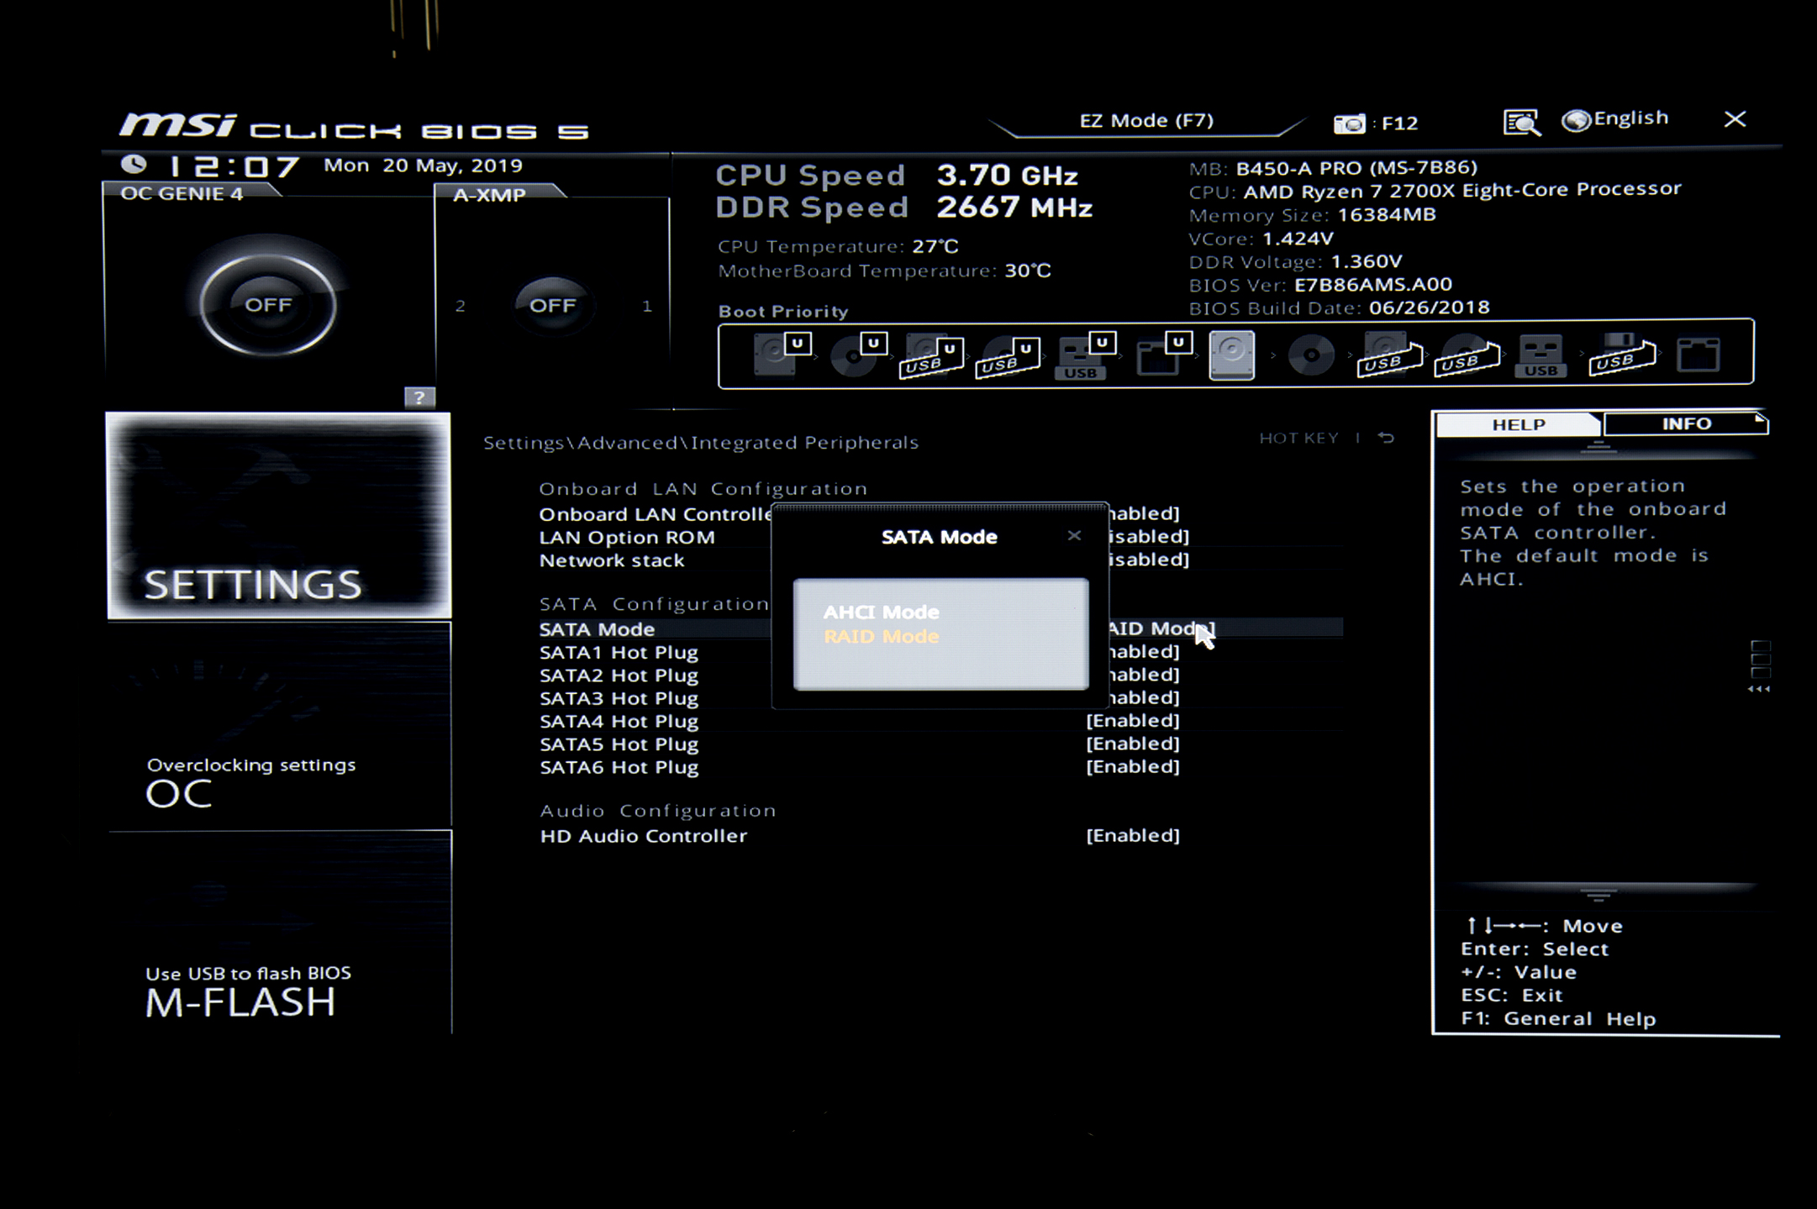The image size is (1817, 1209).
Task: Select the SATA4 Hot Plug label
Action: (619, 721)
